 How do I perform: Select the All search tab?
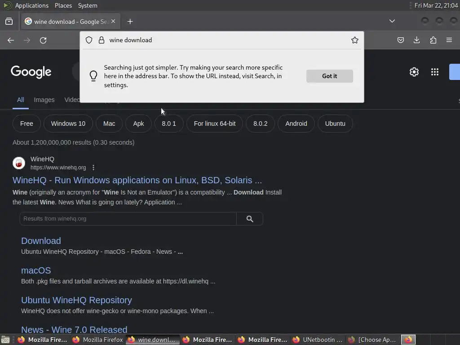click(x=21, y=100)
